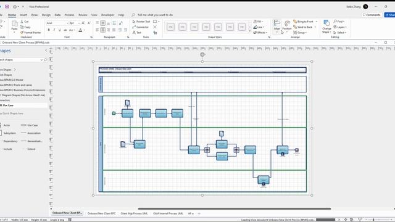Image resolution: width=395 pixels, height=222 pixels.
Task: Click the bullets list icon in Paragraph
Action: 114,23
